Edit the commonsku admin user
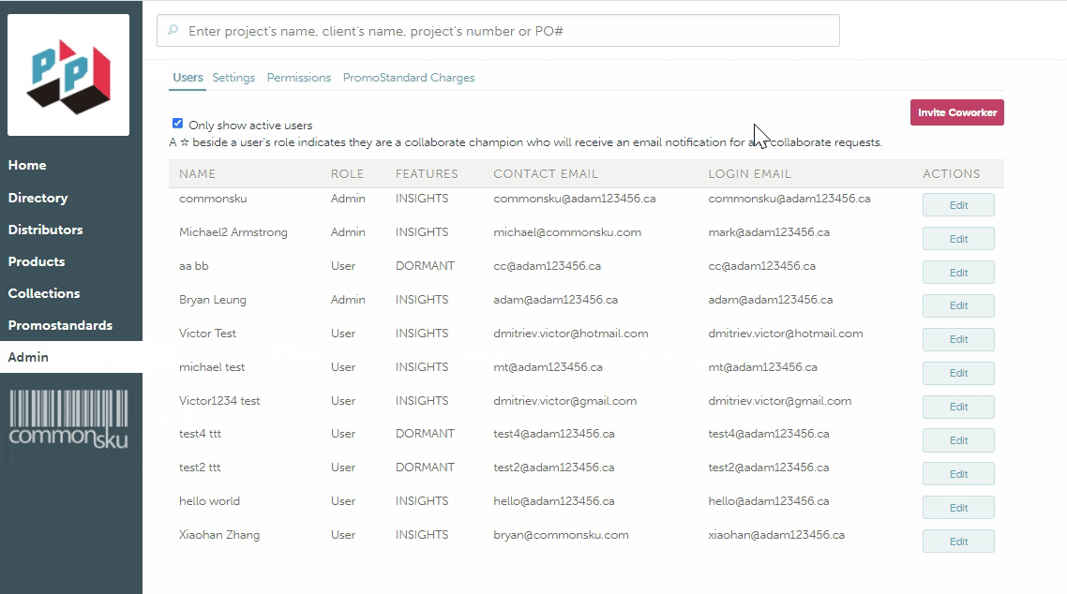 click(x=957, y=205)
